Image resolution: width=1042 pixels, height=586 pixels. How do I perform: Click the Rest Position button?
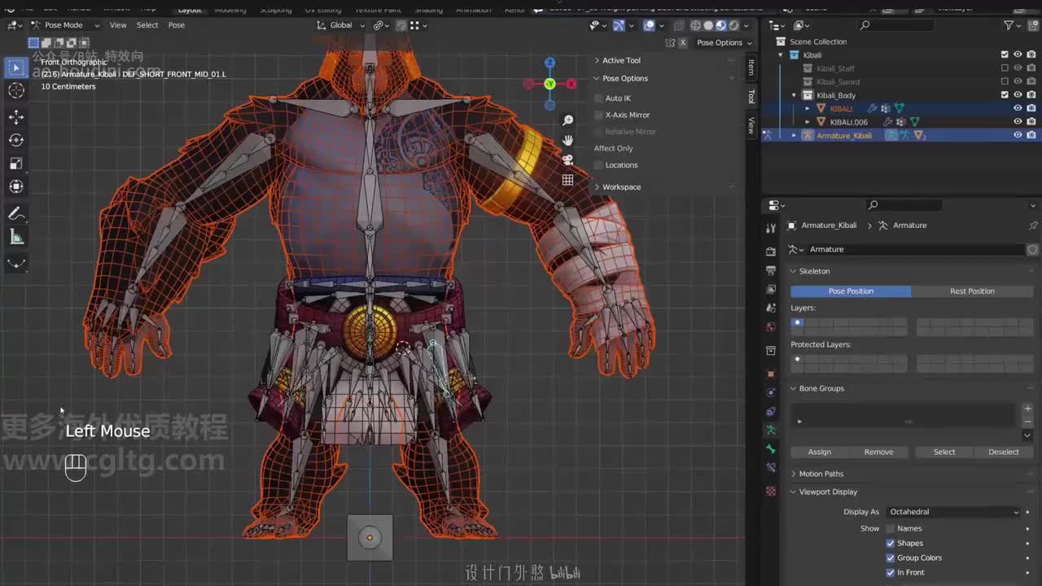(x=972, y=291)
